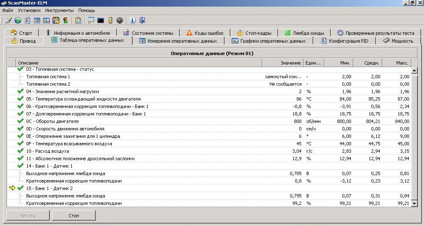Uncheck 05 - Температура охлаждающей жидкости двигателя
The image size is (424, 226).
point(20,99)
